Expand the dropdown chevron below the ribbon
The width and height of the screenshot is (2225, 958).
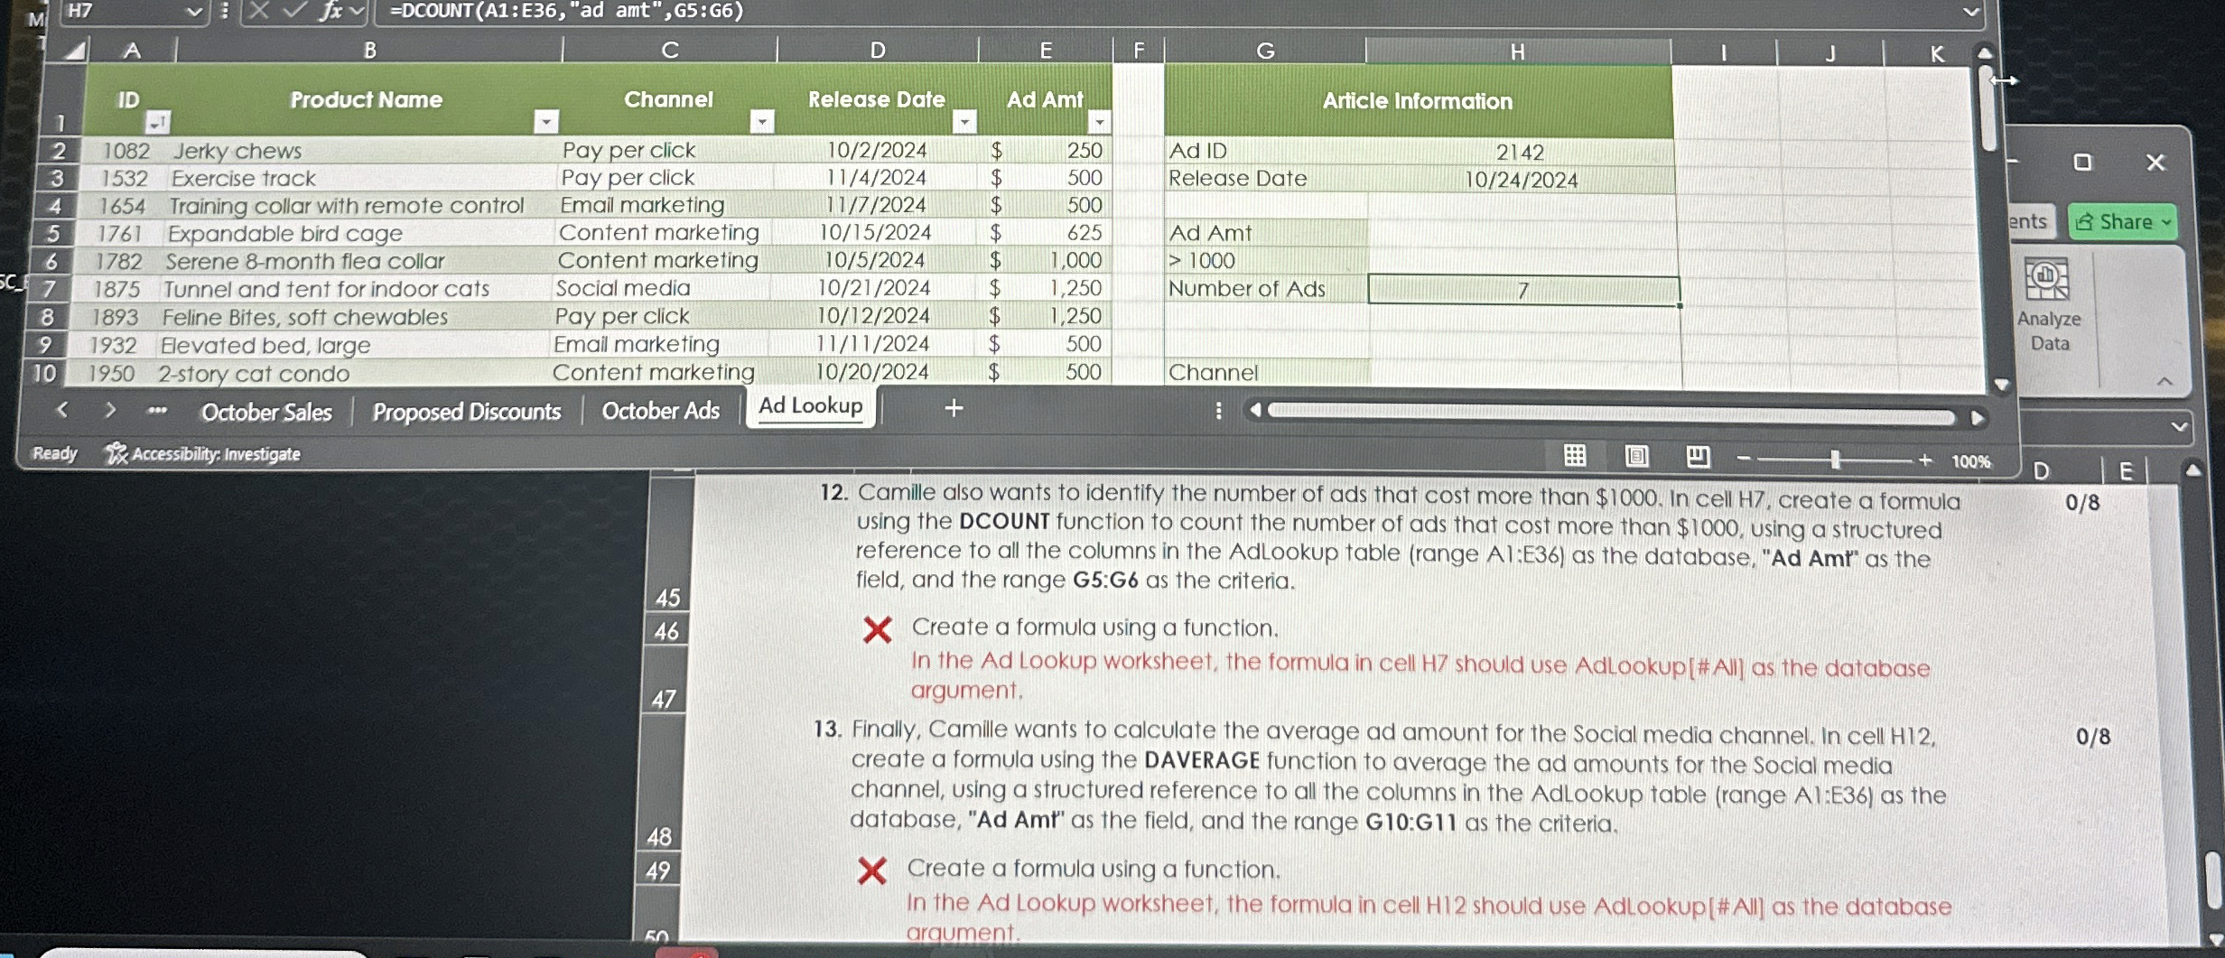2180,425
